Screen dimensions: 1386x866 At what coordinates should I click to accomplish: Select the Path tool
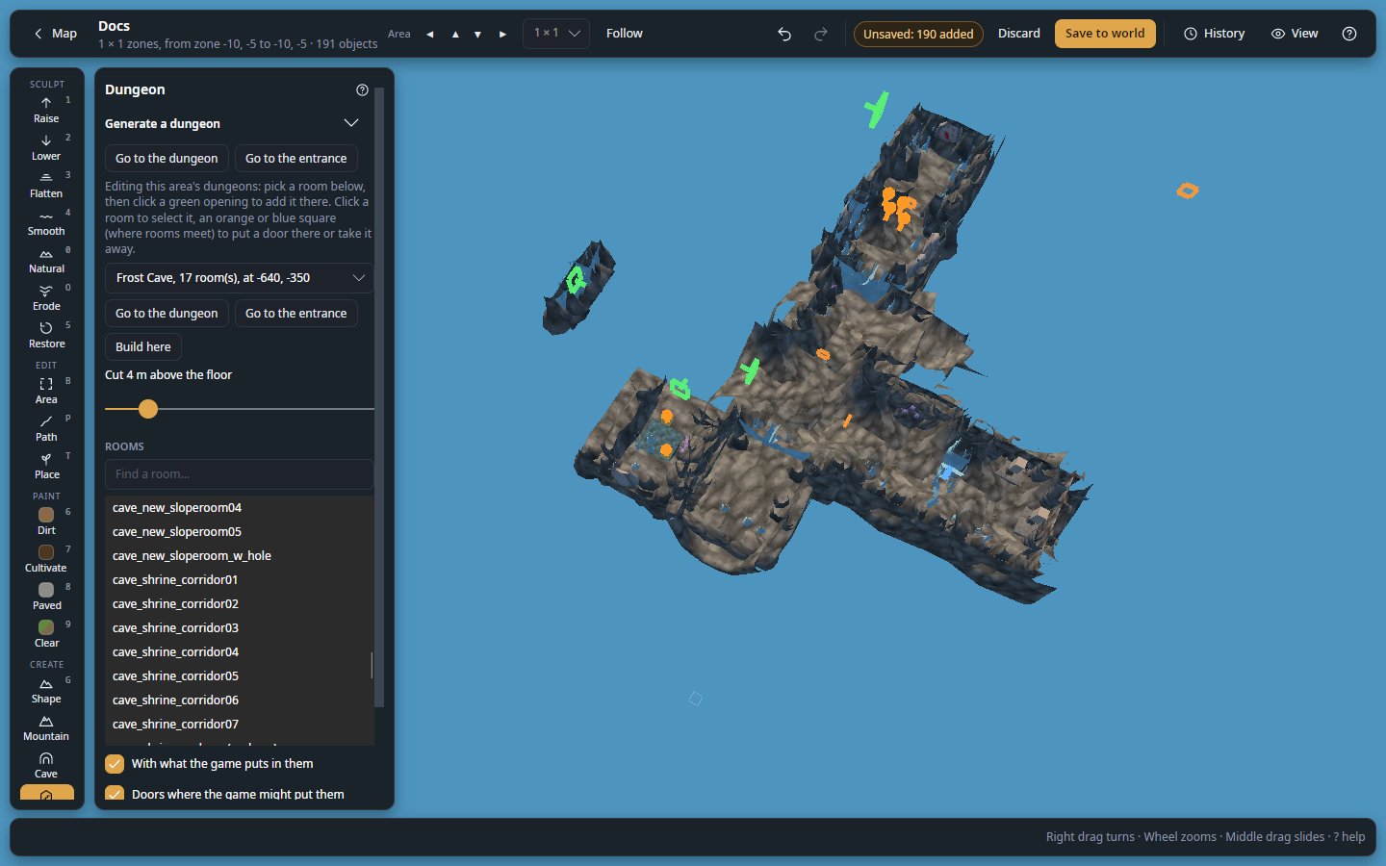(x=46, y=428)
